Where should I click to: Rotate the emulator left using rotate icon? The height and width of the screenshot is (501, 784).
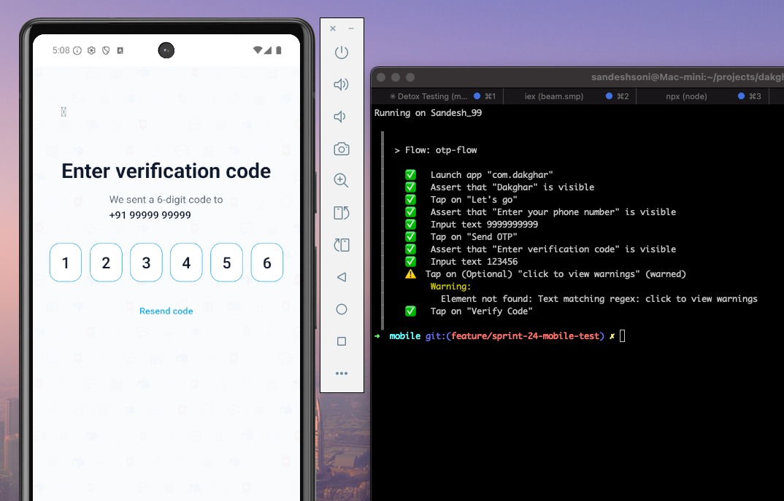[342, 213]
